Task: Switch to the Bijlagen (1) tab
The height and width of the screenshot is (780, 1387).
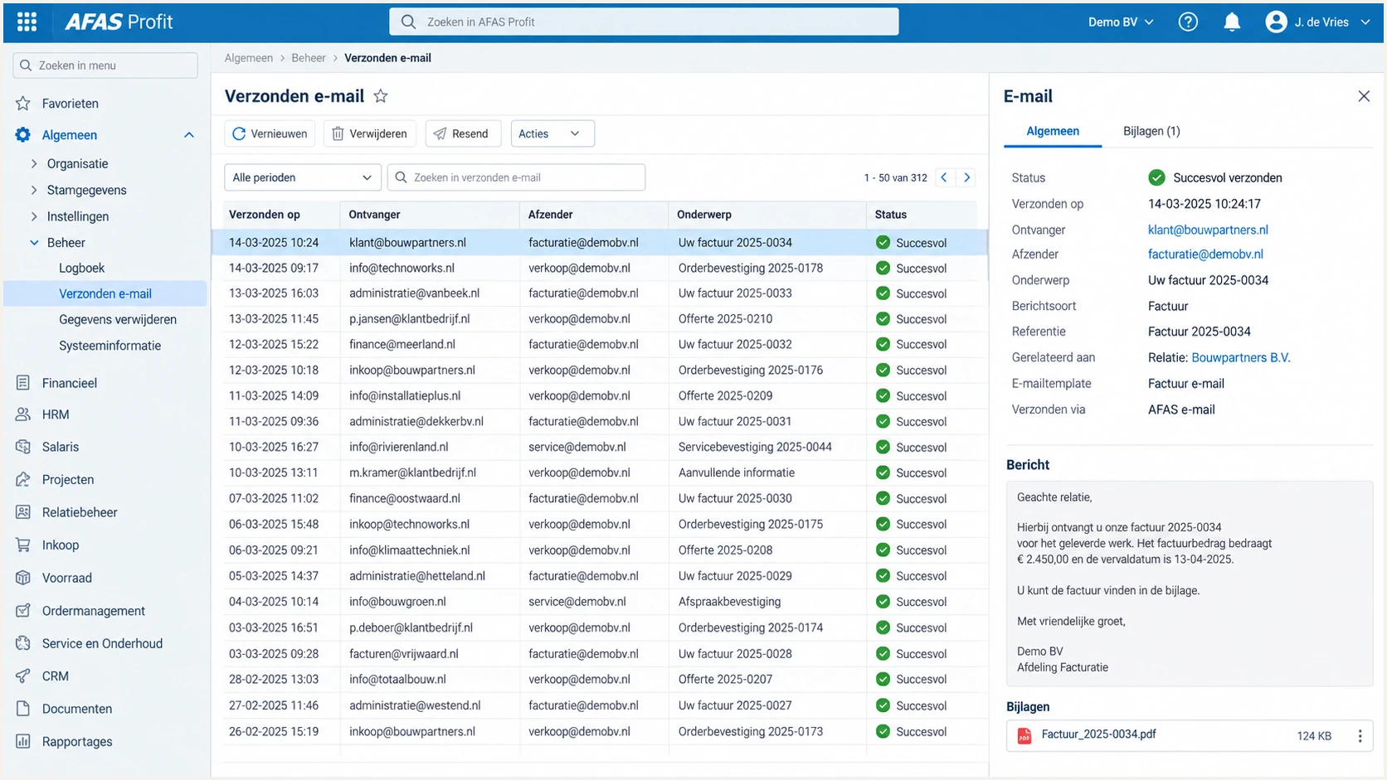Action: pyautogui.click(x=1151, y=131)
